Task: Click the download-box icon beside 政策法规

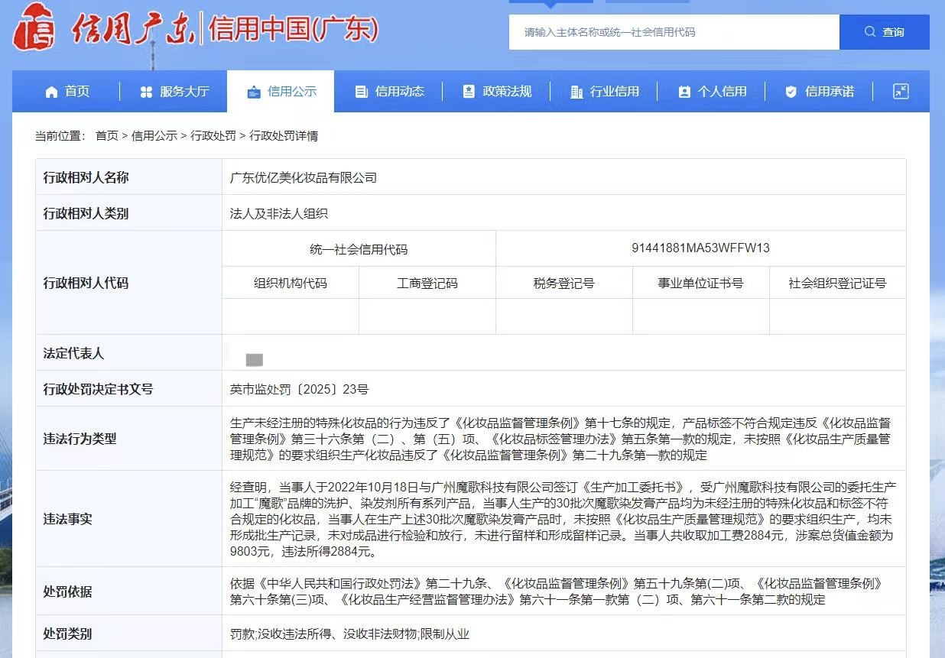Action: coord(469,92)
